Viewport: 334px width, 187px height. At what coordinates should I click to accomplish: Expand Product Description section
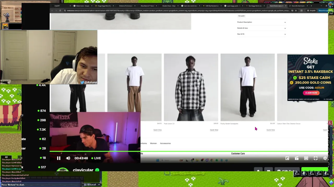[261, 22]
